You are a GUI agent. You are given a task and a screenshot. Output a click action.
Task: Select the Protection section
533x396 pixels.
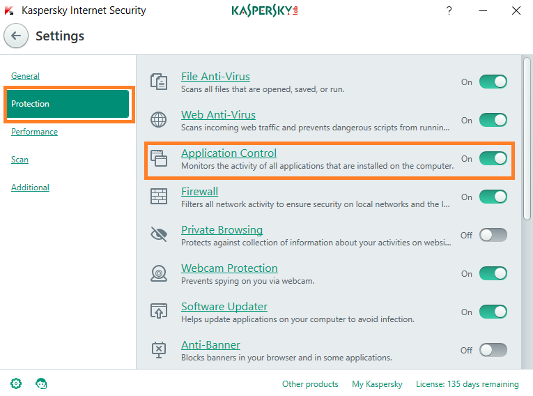click(x=68, y=104)
